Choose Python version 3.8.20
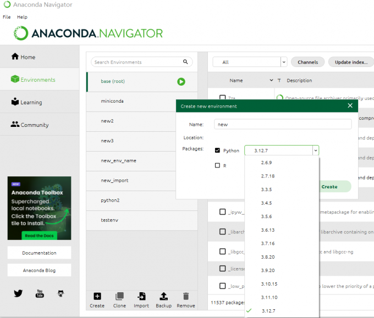This screenshot has height=318, width=374. 282,257
